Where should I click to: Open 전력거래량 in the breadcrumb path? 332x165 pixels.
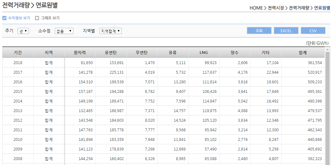[x=299, y=8]
